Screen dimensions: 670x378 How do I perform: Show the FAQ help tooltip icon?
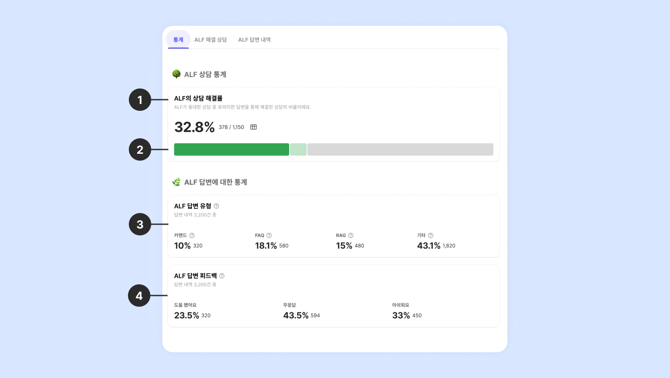(269, 235)
